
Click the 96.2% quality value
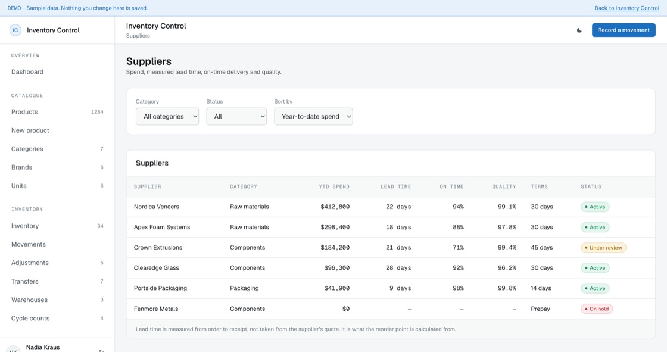click(507, 268)
